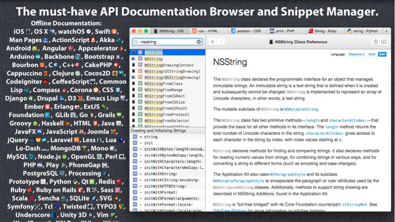The width and height of the screenshot is (395, 222).
Task: Select the highlighted NSString result
Action: coord(167,53)
